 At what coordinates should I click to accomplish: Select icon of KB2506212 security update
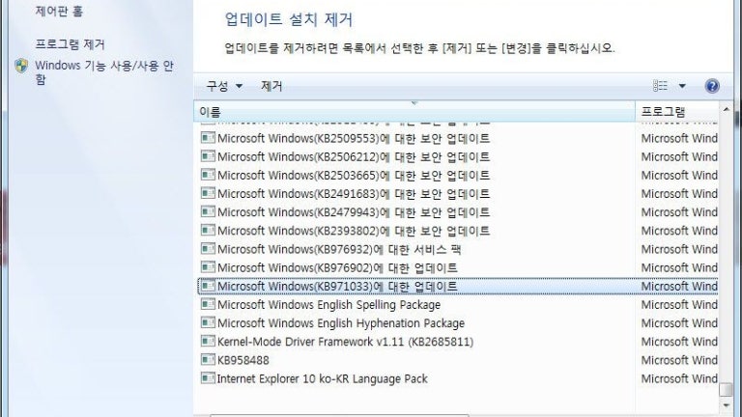(x=208, y=156)
